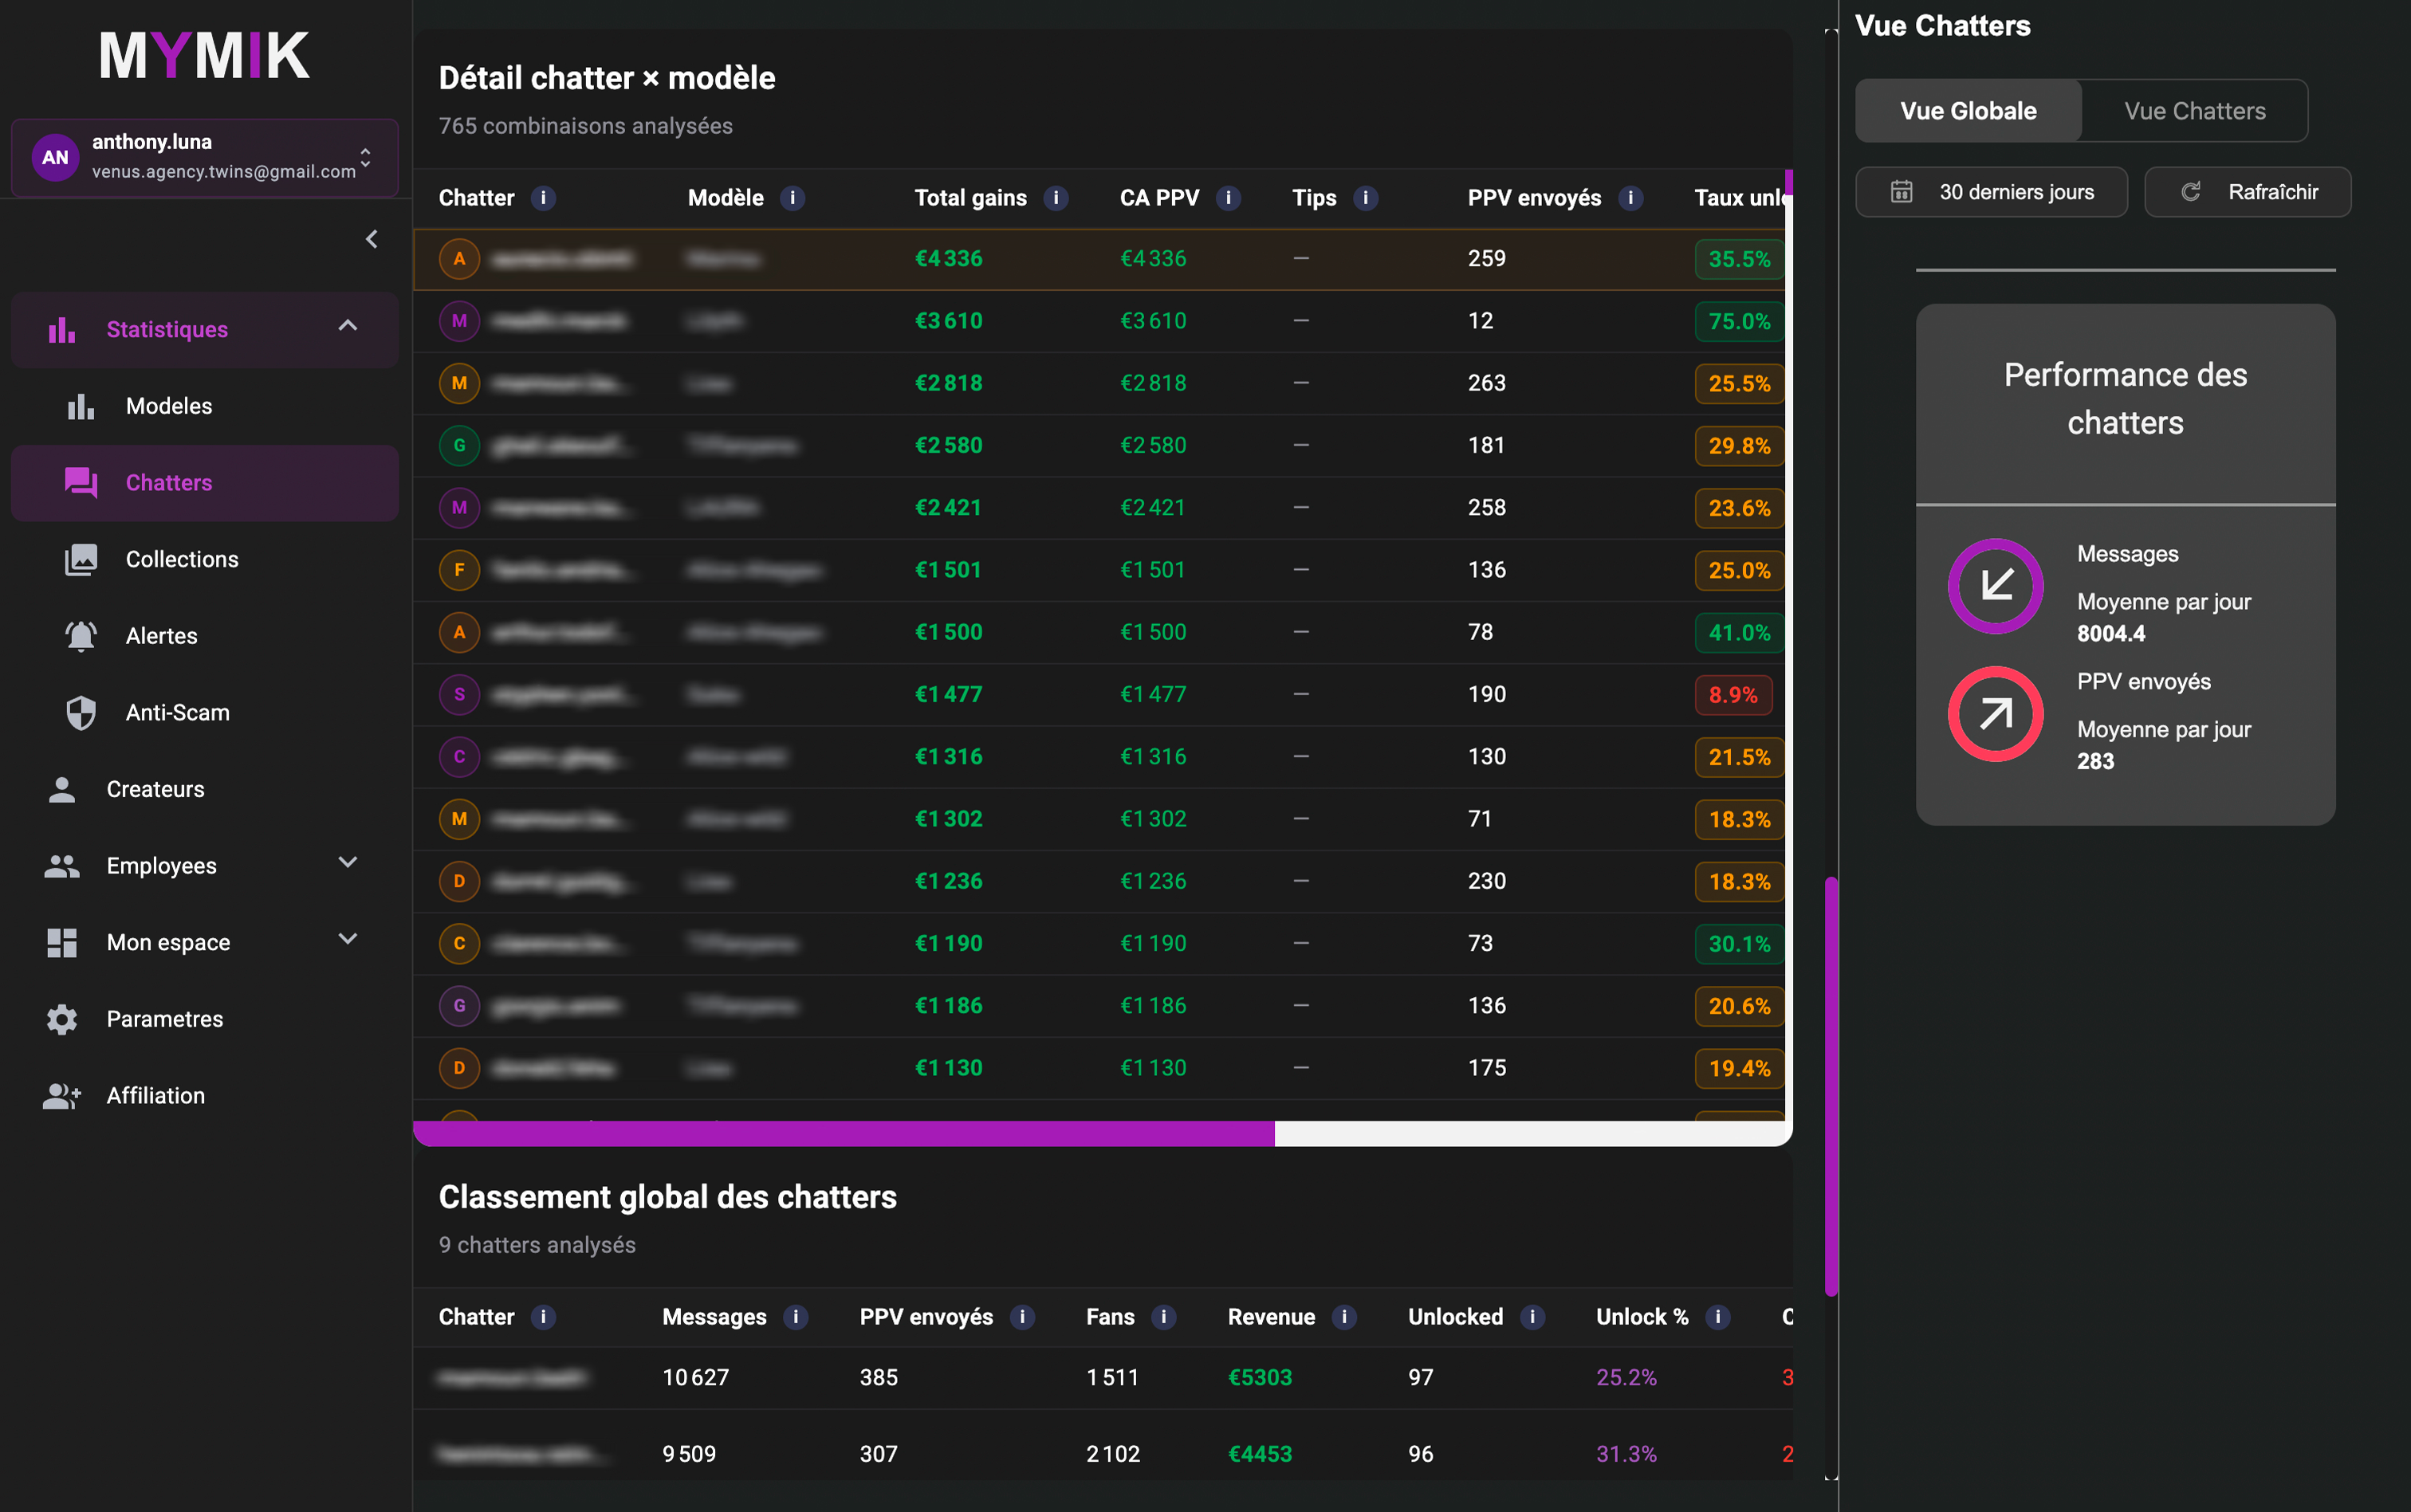This screenshot has width=2411, height=1512.
Task: Show info for PPV envoyés in the detail table
Action: point(1630,198)
